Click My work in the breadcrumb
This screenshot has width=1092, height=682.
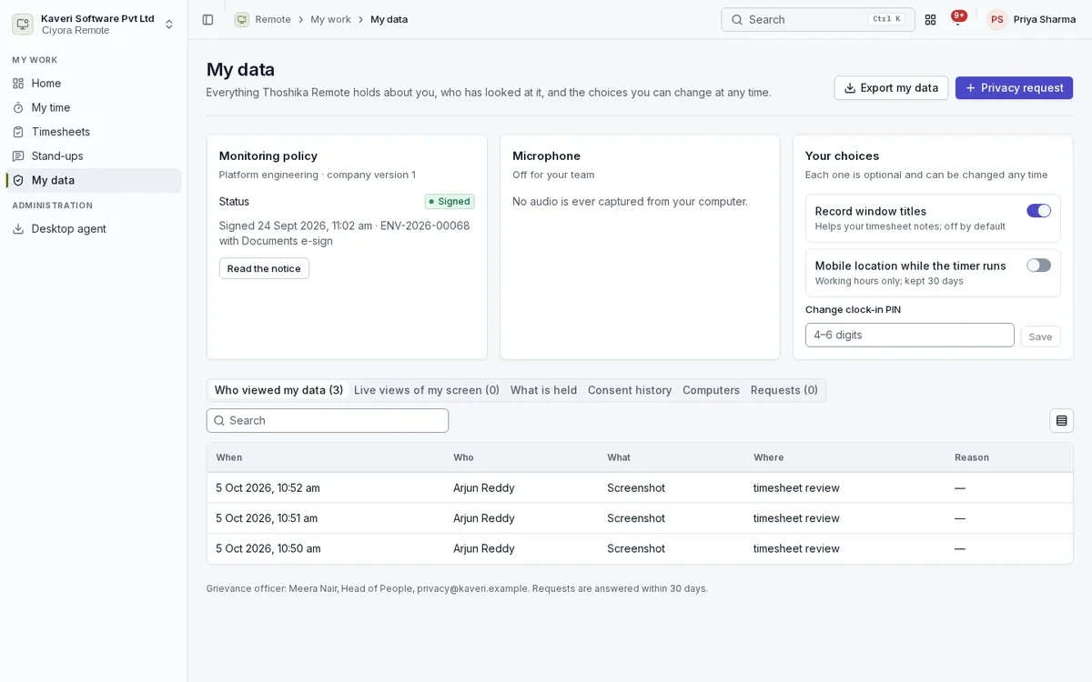[330, 19]
